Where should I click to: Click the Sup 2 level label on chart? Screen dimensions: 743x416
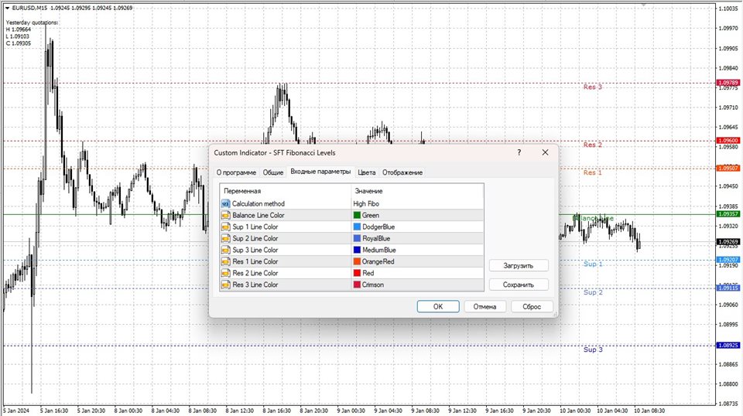click(593, 292)
